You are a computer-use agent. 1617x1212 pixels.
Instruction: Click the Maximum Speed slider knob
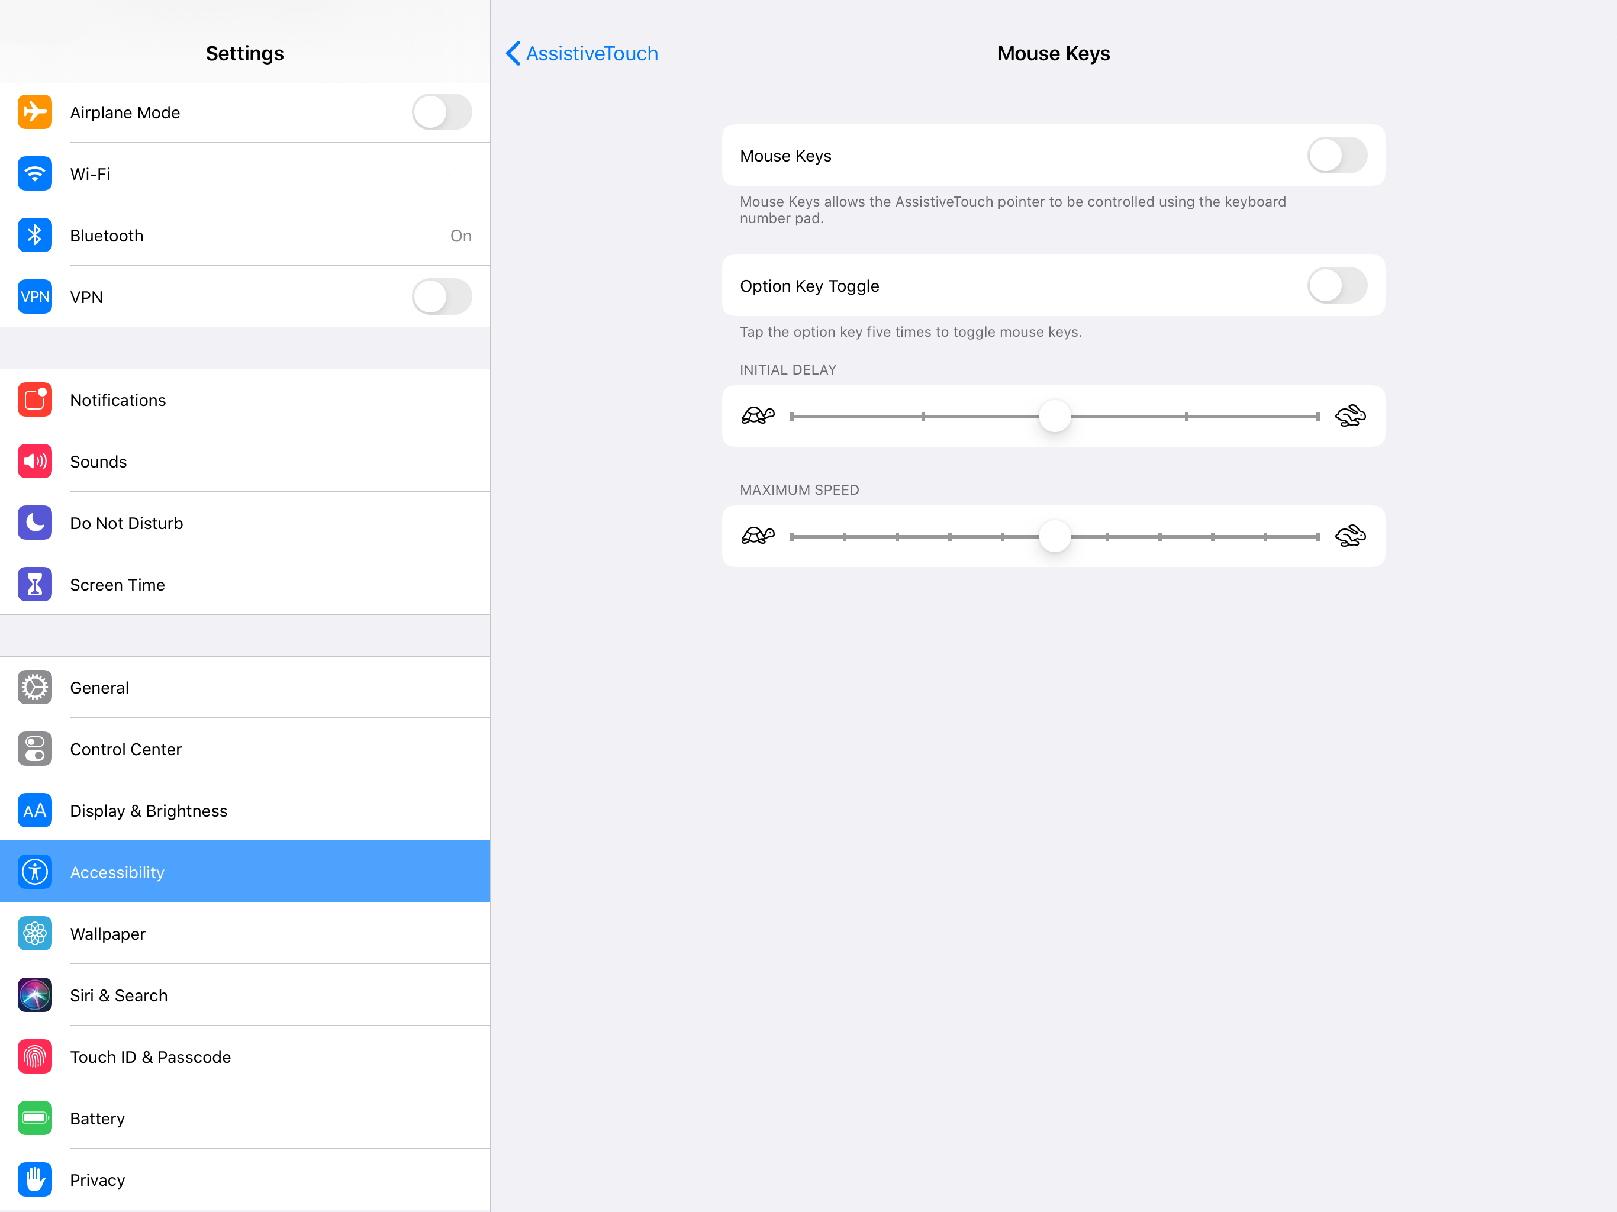coord(1054,537)
